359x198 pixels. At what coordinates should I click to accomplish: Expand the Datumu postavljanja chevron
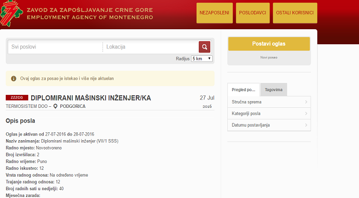(306, 125)
